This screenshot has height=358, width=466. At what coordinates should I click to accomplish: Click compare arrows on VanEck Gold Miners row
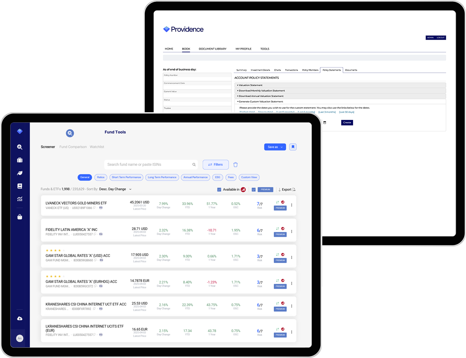coord(278,202)
